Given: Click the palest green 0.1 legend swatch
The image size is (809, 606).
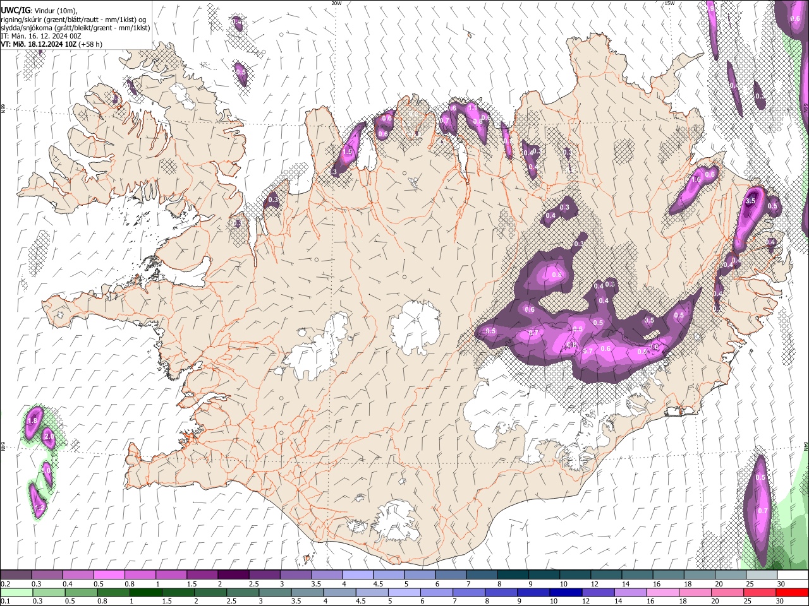Looking at the screenshot, I should tap(16, 592).
